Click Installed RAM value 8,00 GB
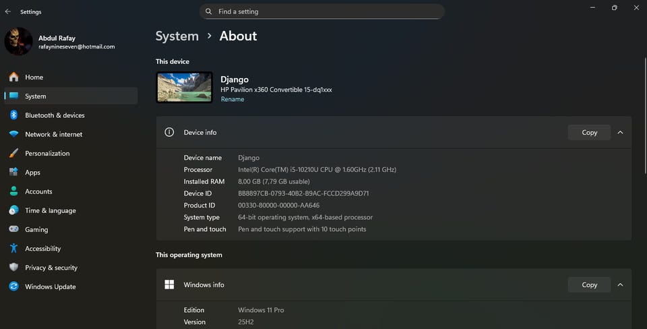 [x=274, y=181]
